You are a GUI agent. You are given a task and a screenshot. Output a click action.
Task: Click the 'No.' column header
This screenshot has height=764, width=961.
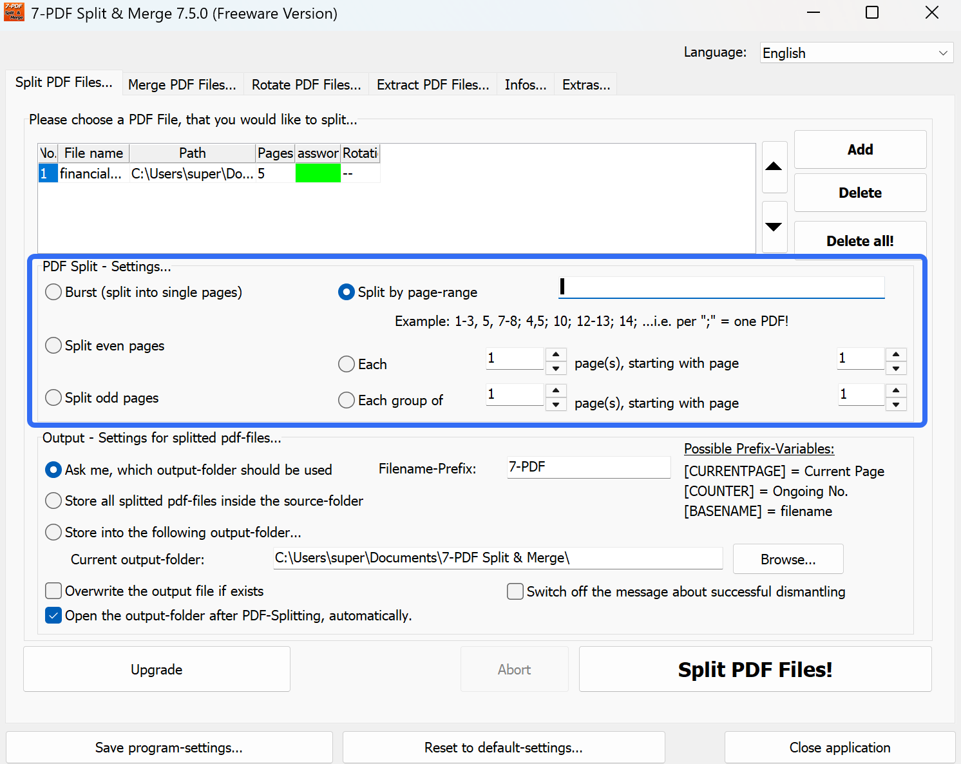(x=48, y=153)
